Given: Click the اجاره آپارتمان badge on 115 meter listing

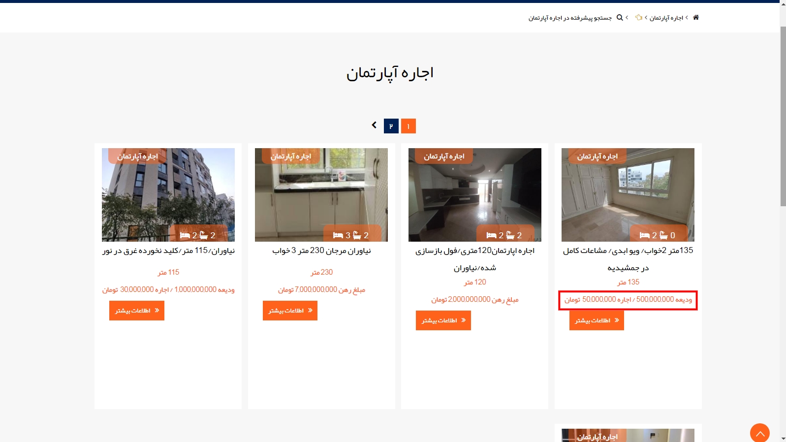Looking at the screenshot, I should tap(137, 156).
